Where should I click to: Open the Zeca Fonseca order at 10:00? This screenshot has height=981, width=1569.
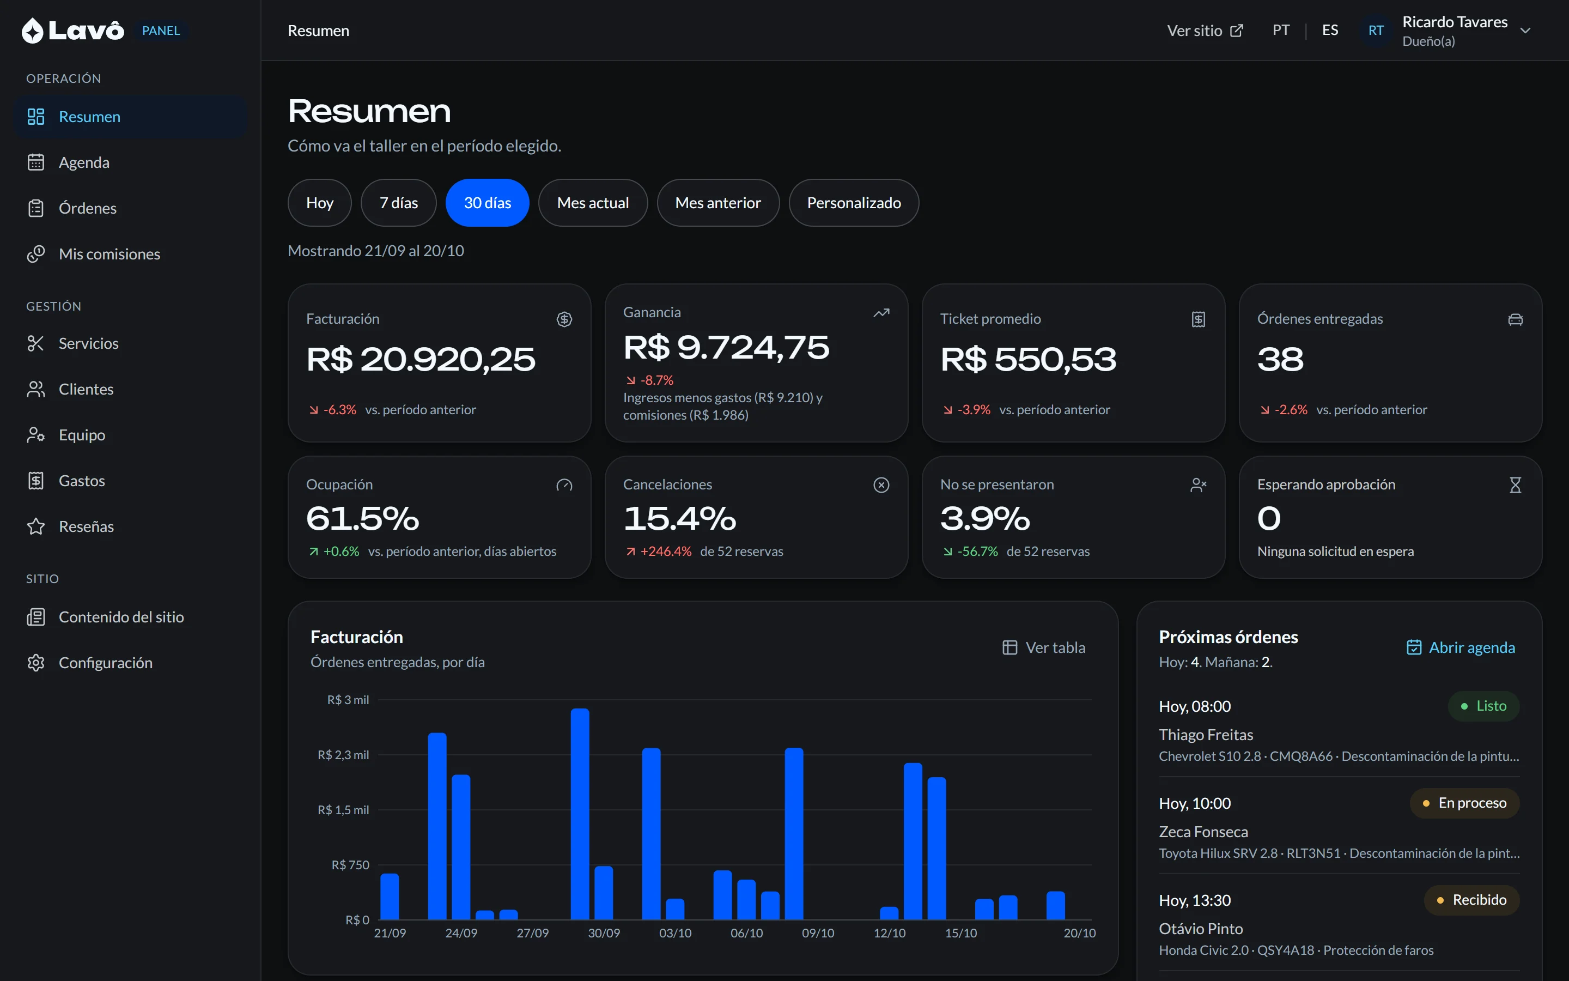pyautogui.click(x=1339, y=826)
